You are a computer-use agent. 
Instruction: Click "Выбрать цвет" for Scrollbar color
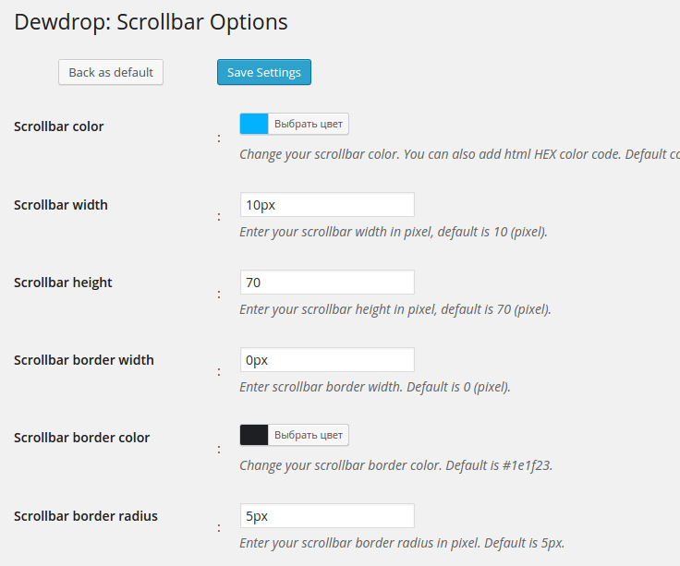pyautogui.click(x=309, y=124)
